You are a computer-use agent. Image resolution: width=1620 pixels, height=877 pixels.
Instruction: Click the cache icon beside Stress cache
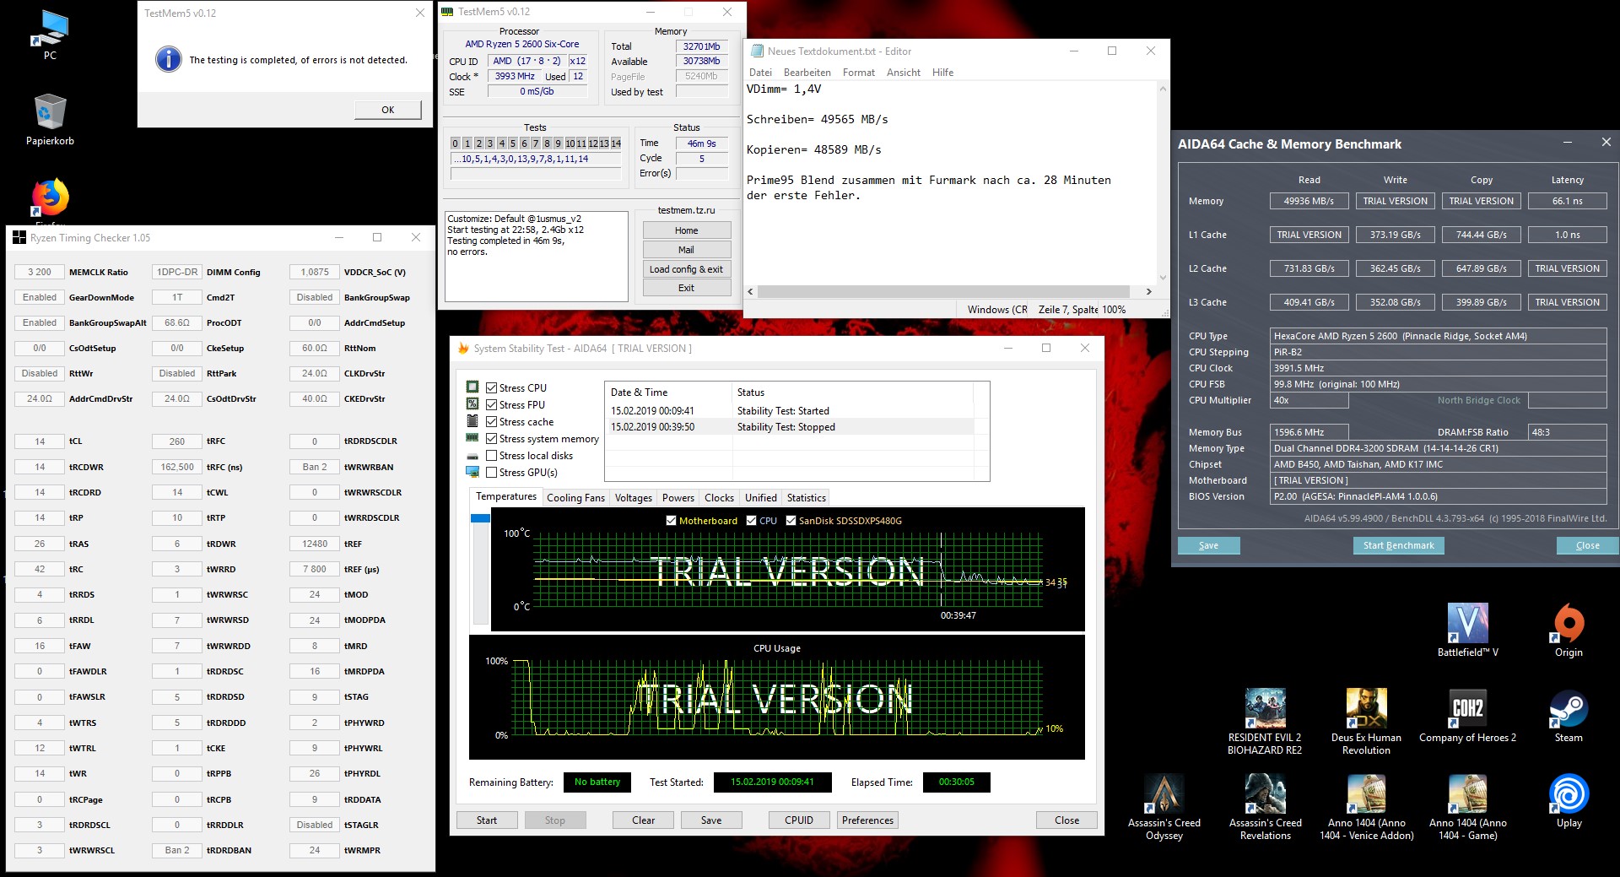tap(472, 420)
